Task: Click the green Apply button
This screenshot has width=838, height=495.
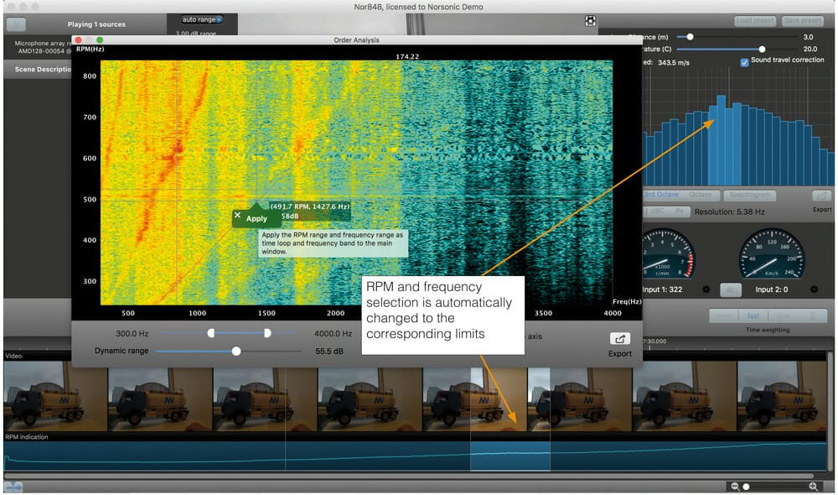Action: pos(257,218)
